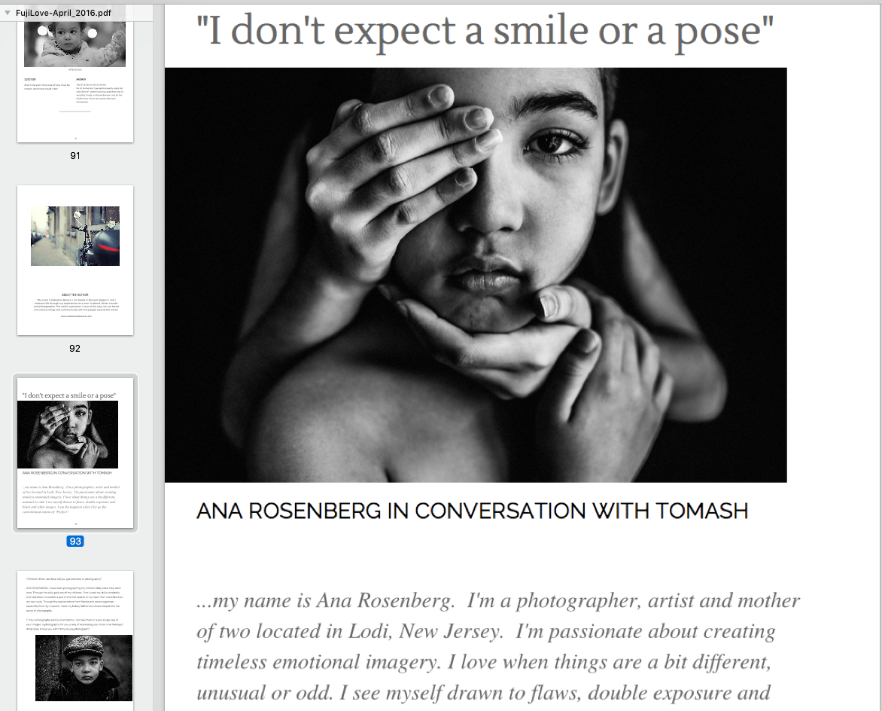Select the FujiLove-April_2016.pdf sidebar title
Screen dimensions: 882x711
coord(63,12)
